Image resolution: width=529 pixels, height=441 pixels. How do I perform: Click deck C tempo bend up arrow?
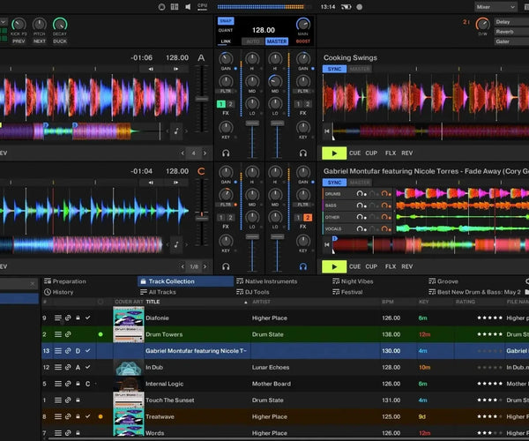pos(175,183)
